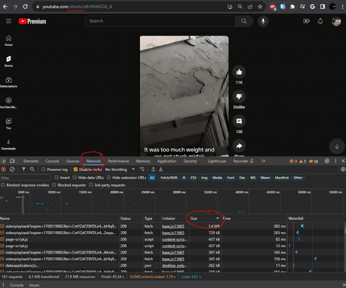This screenshot has height=288, width=346.
Task: Open the Lighthouse tab
Action: point(217,161)
